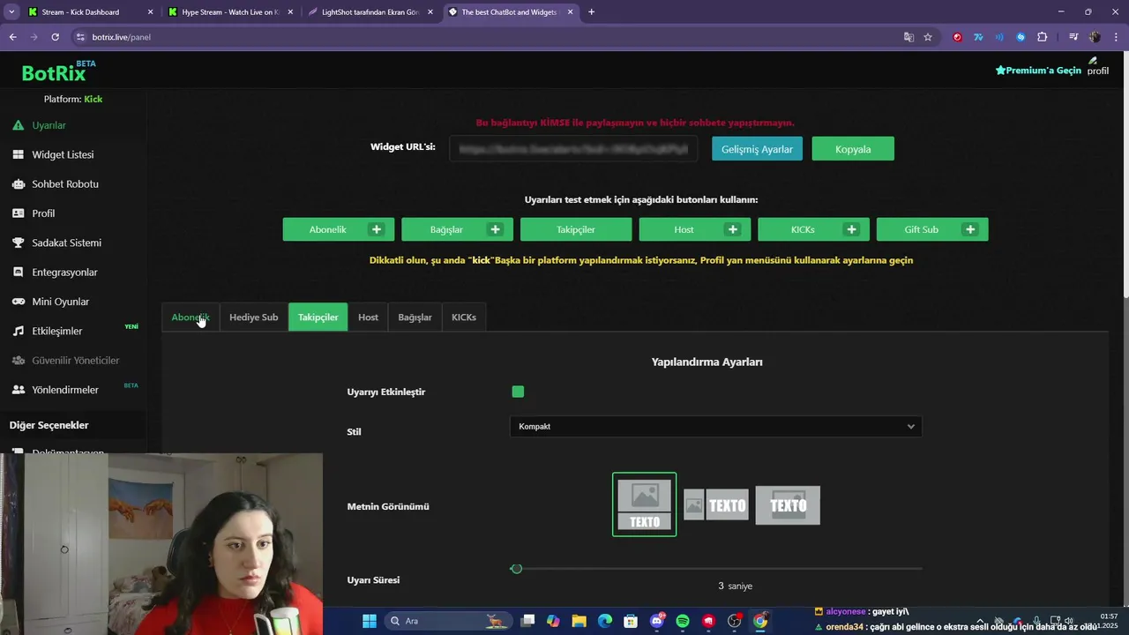Click plus icon on KICKs test button
The width and height of the screenshot is (1129, 635).
coord(852,229)
